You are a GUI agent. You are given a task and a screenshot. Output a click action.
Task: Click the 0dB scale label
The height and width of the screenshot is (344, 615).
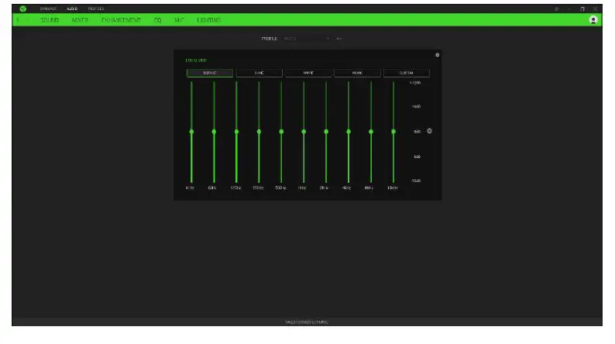(x=417, y=132)
